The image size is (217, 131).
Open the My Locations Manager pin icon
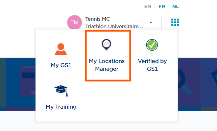click(106, 45)
